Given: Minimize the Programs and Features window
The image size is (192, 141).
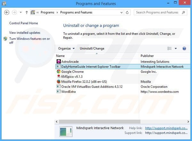Looking at the screenshot, I should coord(168,3).
